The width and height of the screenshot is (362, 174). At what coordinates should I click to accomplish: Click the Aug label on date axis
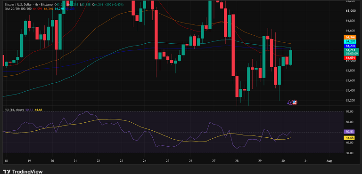click(329, 161)
